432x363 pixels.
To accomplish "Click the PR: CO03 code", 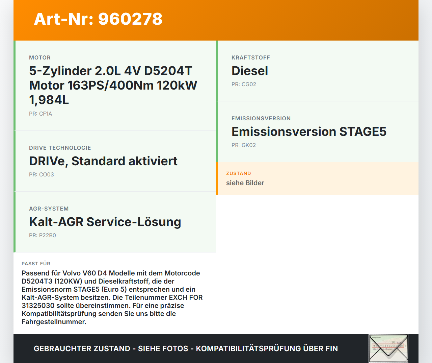I will (42, 175).
